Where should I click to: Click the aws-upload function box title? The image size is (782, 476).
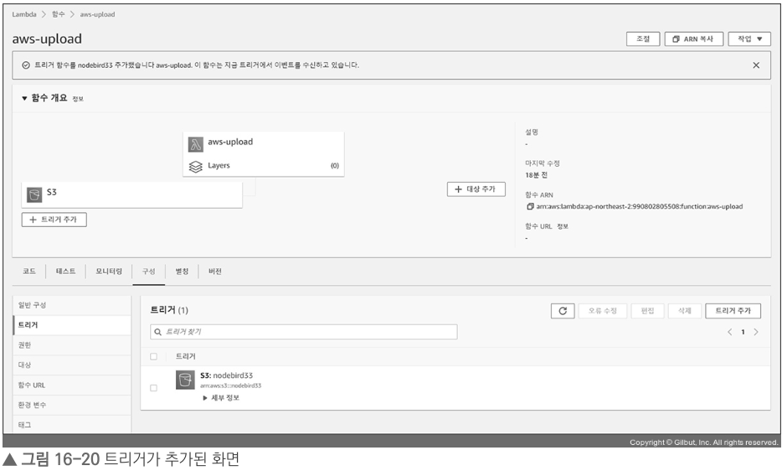point(230,142)
